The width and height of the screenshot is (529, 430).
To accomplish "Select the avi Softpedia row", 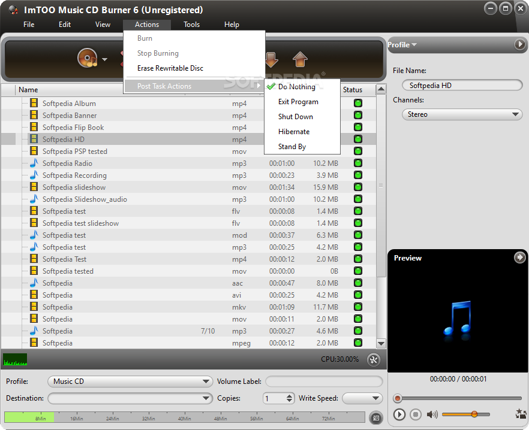I will coord(188,295).
